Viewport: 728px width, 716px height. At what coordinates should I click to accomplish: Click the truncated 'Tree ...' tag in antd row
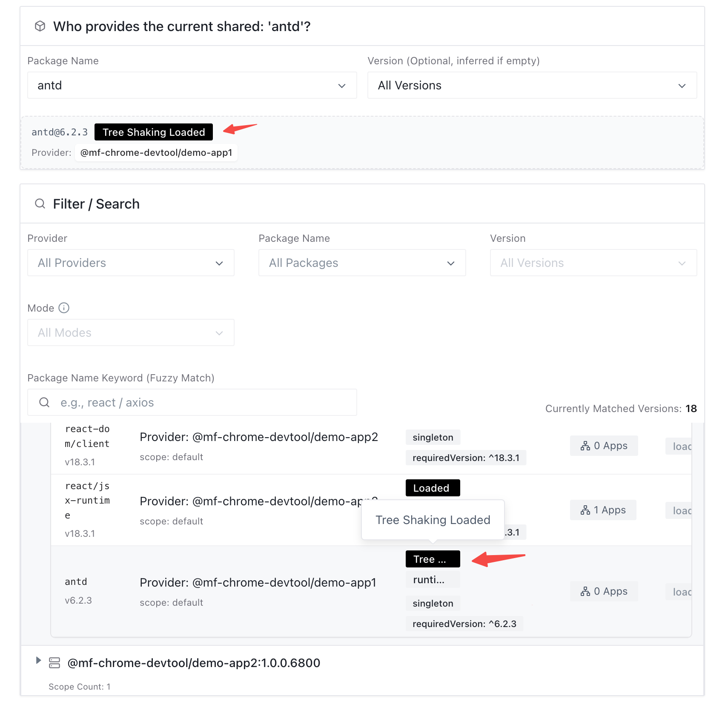point(433,559)
